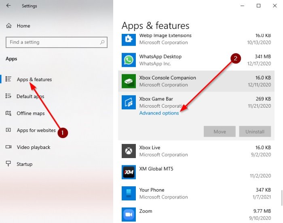Switch to Video playback settings

coord(34,147)
